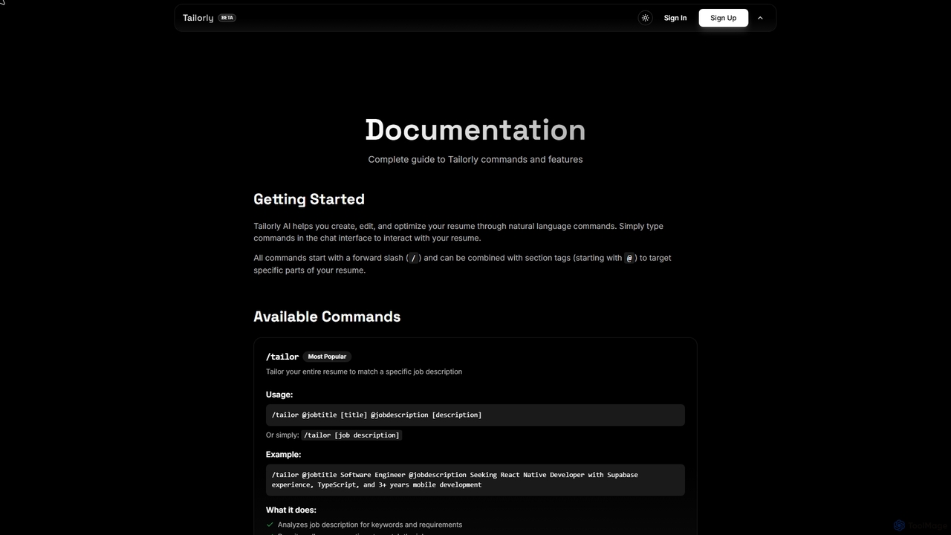Click the Available Commands heading
The height and width of the screenshot is (535, 951).
pos(327,317)
